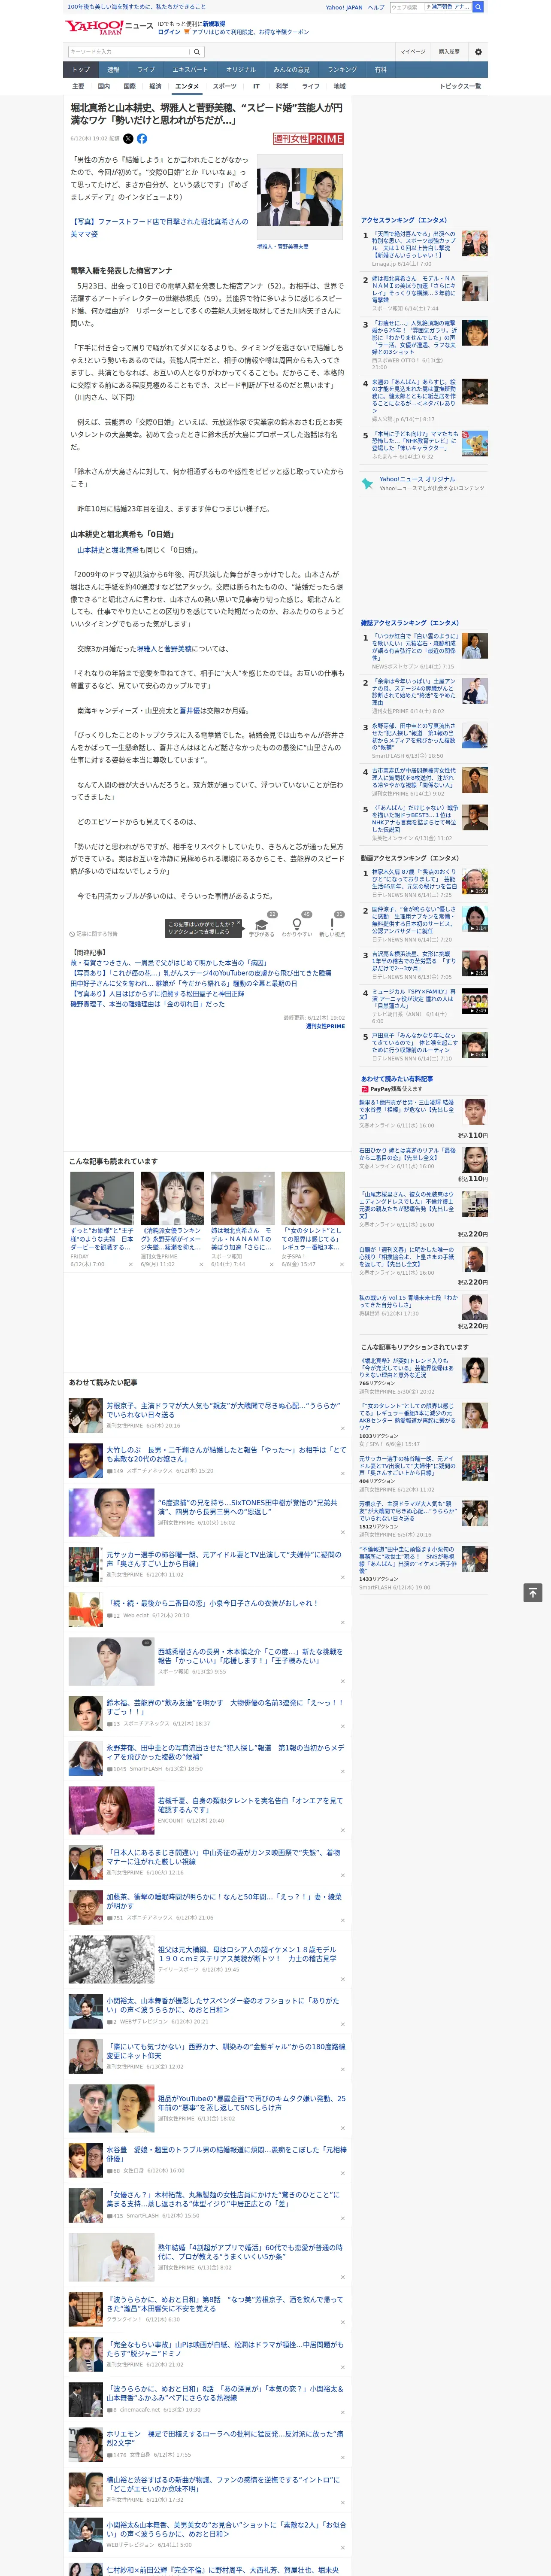Click the blue search button at top right

coord(478,7)
